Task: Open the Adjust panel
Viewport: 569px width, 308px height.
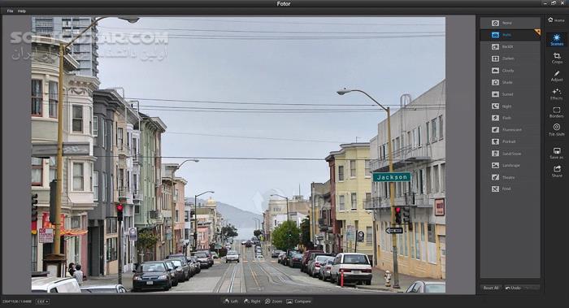Action: [557, 76]
